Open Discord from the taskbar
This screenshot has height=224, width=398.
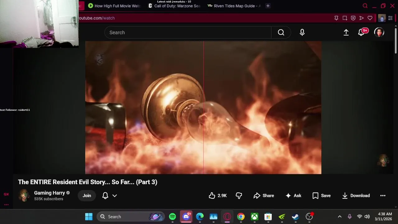tap(186, 217)
